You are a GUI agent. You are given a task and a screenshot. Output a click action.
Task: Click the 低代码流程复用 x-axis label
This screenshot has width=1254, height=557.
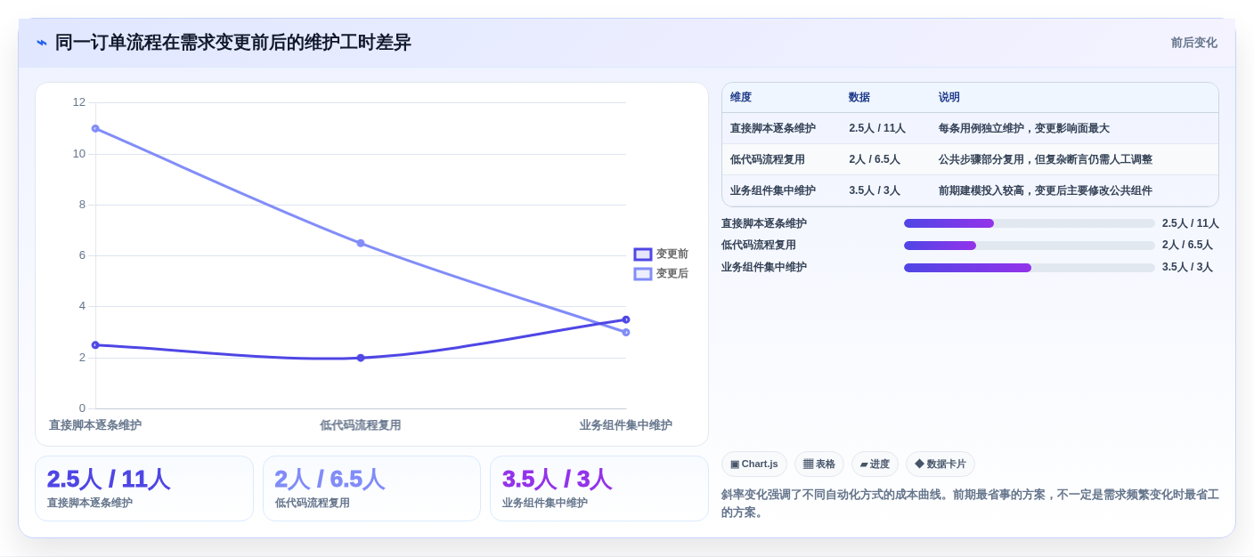point(361,425)
